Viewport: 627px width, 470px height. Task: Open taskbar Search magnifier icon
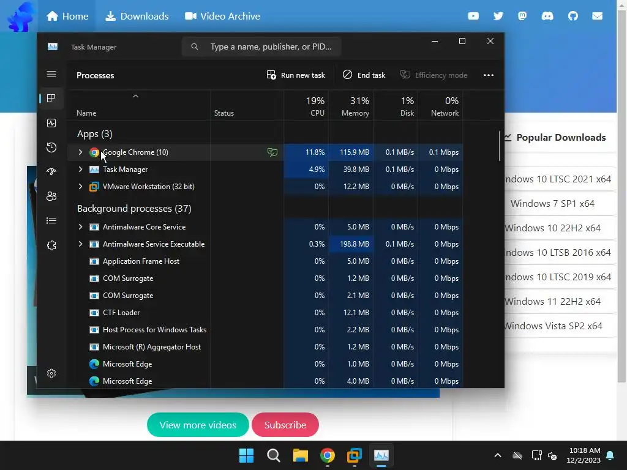click(274, 455)
